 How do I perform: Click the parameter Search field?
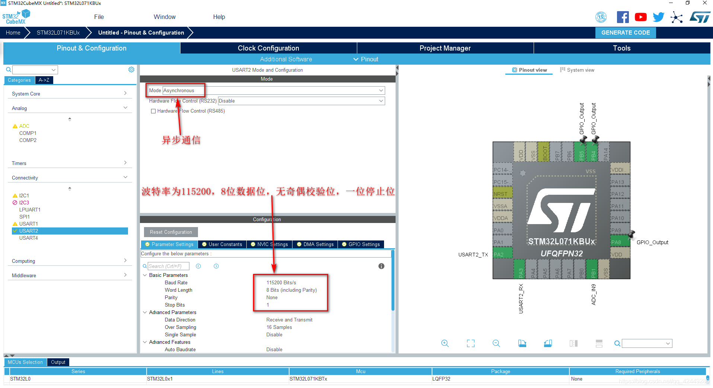[168, 266]
